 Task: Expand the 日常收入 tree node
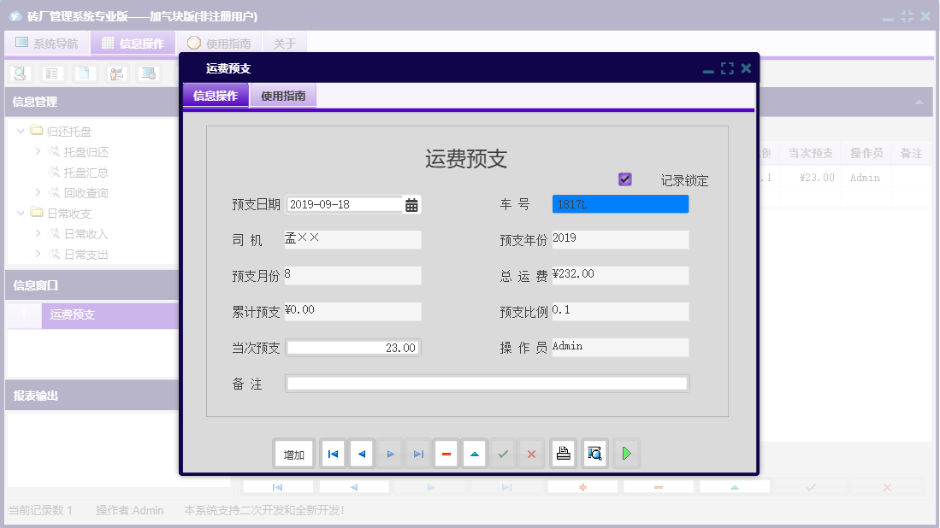pos(36,233)
